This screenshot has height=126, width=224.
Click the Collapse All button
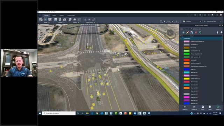coord(194,108)
